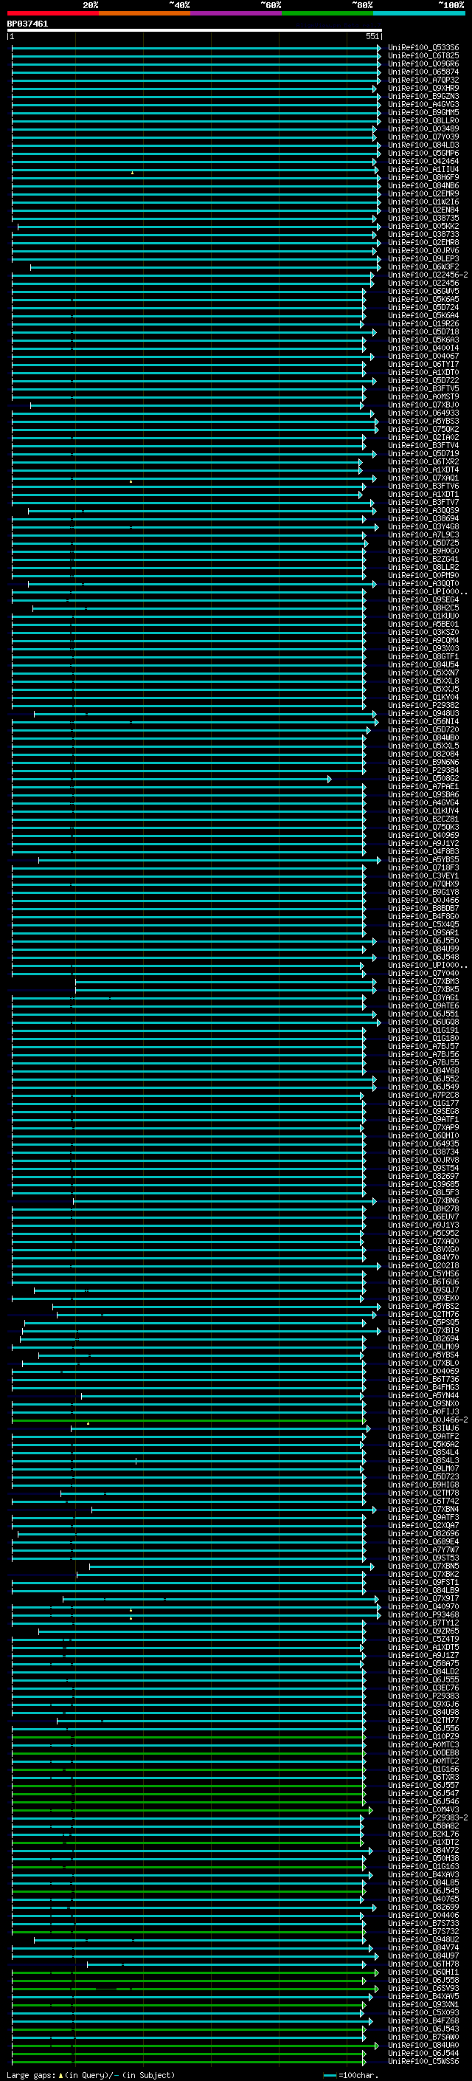Screen dimensions: 472x2081
Task: Select hit label UniRef100_Q05KK2
Action: tap(423, 226)
